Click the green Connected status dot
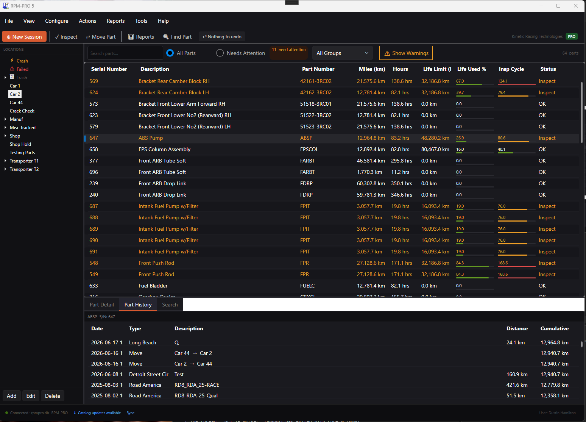Image resolution: width=586 pixels, height=422 pixels. tap(7, 413)
